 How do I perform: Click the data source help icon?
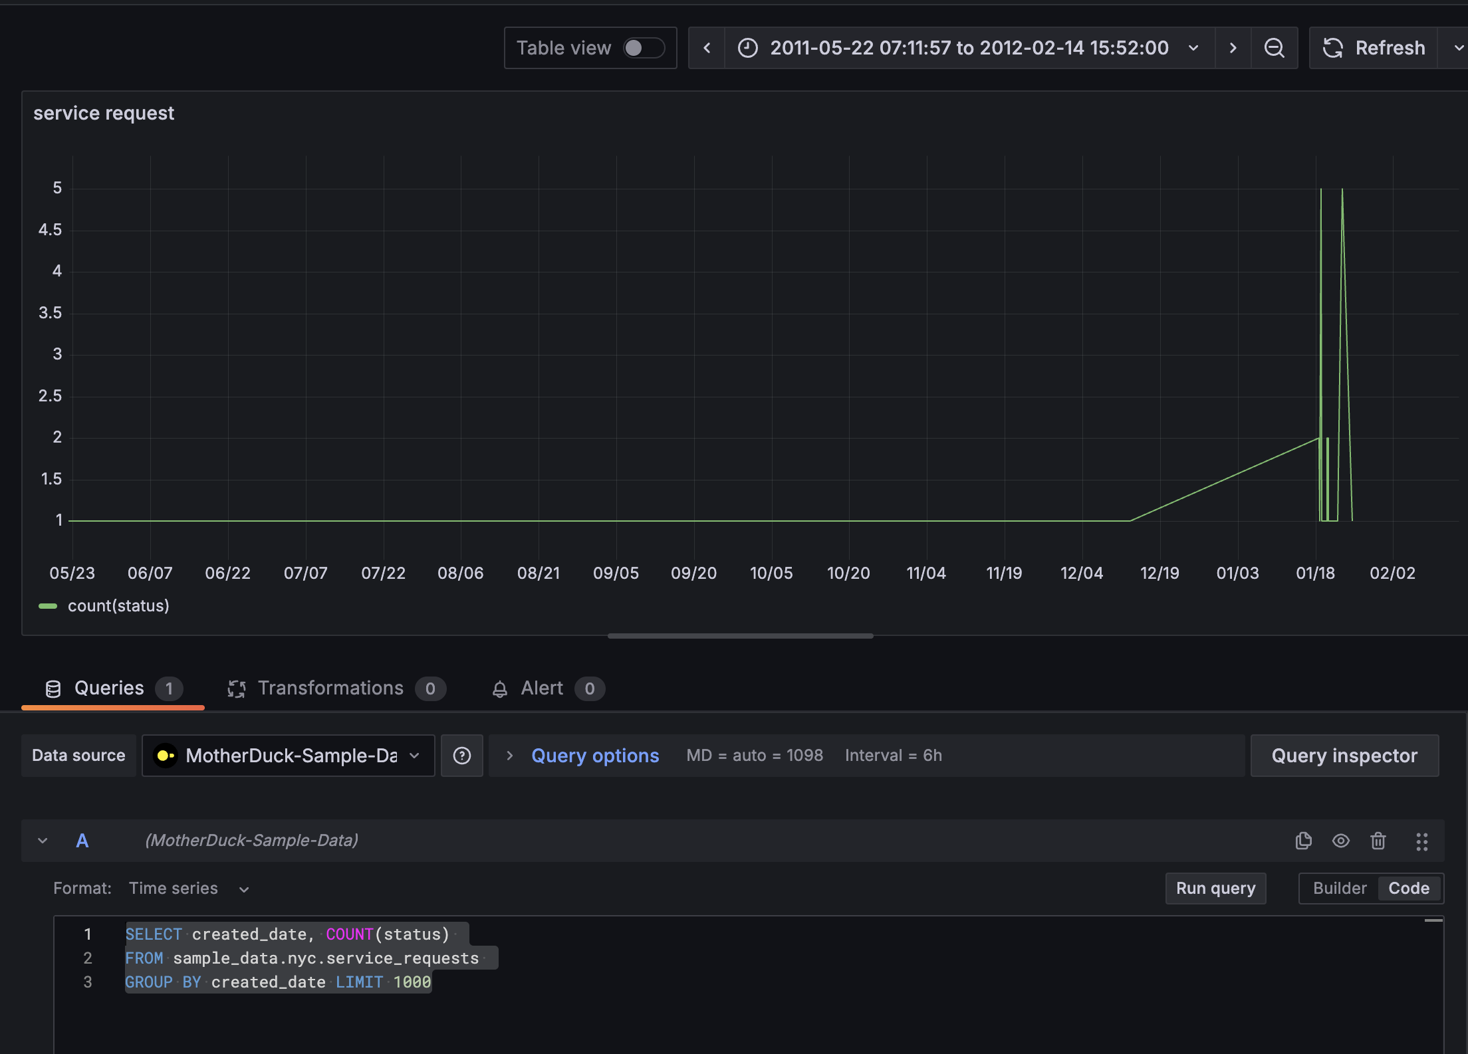point(462,756)
